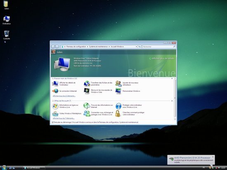Click Cherchez comment protéger votre ordinateur text
This screenshot has width=227, height=170.
[133, 114]
